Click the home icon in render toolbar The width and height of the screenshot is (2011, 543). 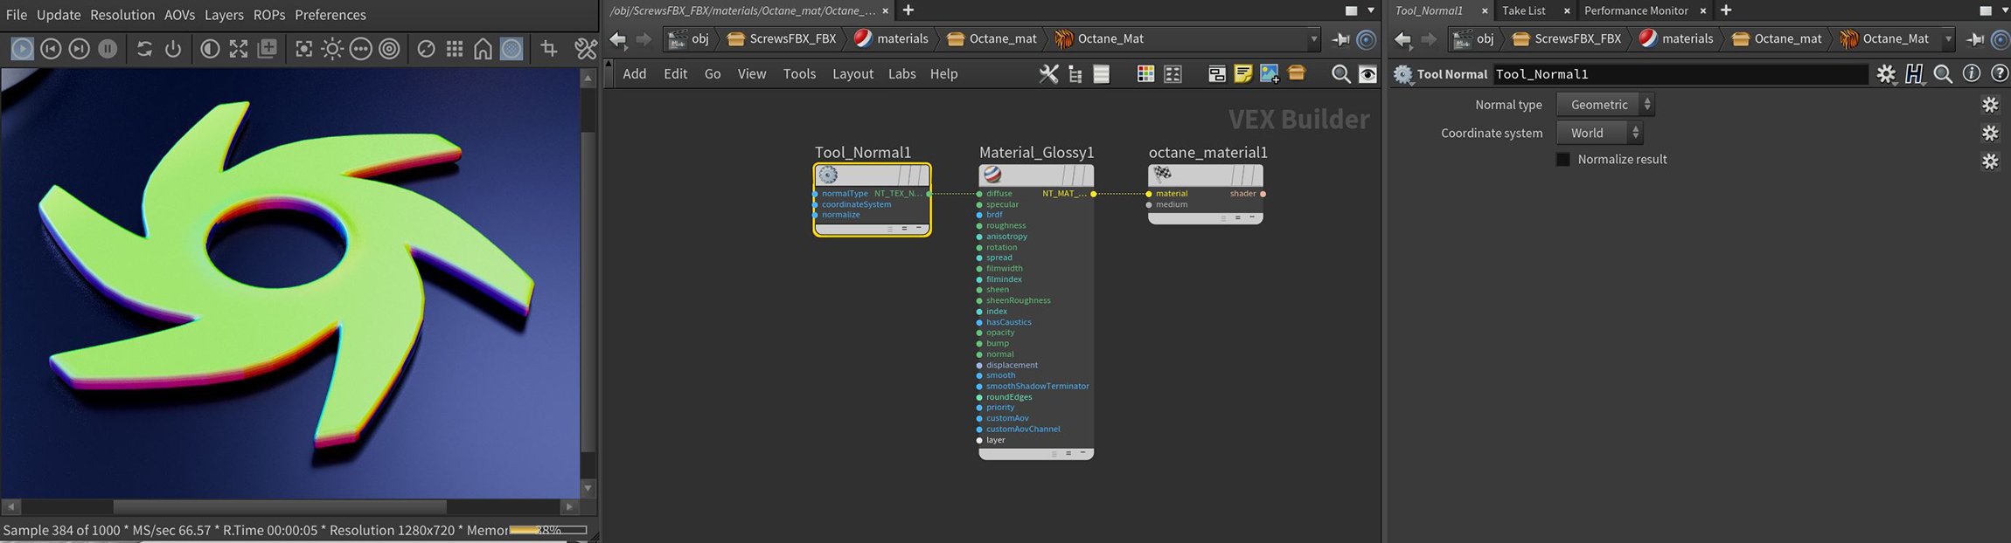pos(483,49)
